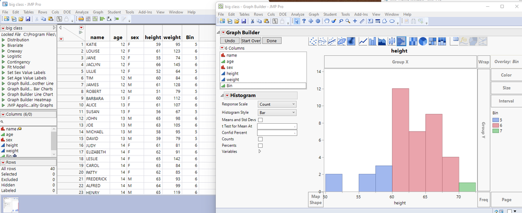The width and height of the screenshot is (522, 213).
Task: Select the Histogram element icon
Action: click(401, 41)
